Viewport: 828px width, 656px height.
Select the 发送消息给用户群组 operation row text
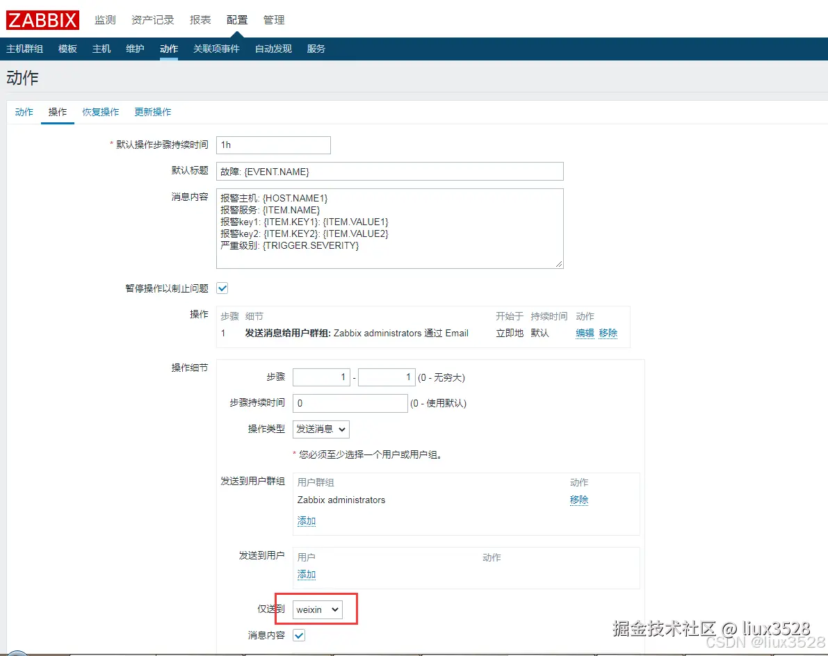click(357, 333)
